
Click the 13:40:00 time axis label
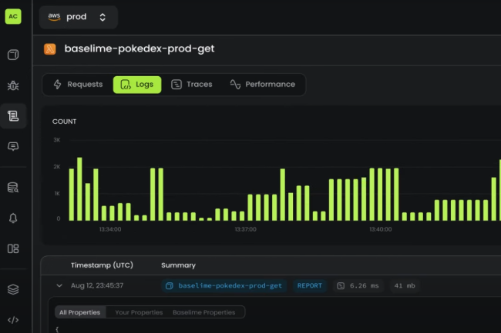381,229
